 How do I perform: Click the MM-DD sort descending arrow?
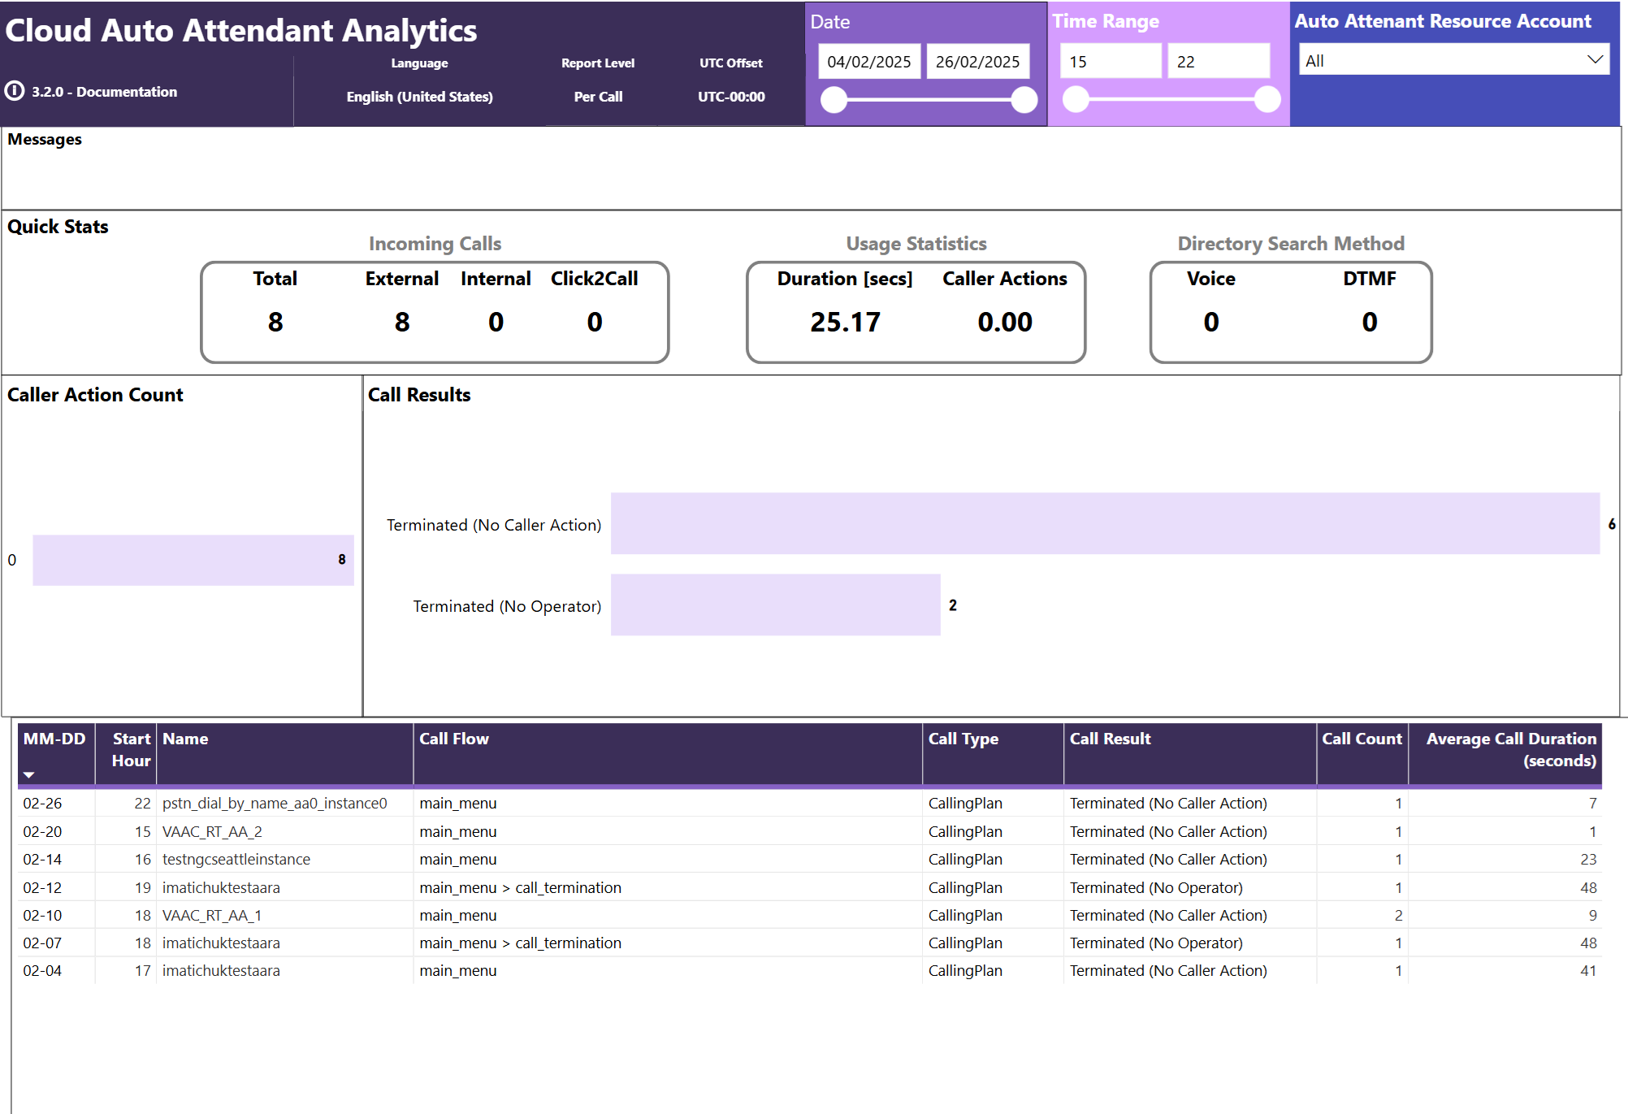click(x=29, y=774)
